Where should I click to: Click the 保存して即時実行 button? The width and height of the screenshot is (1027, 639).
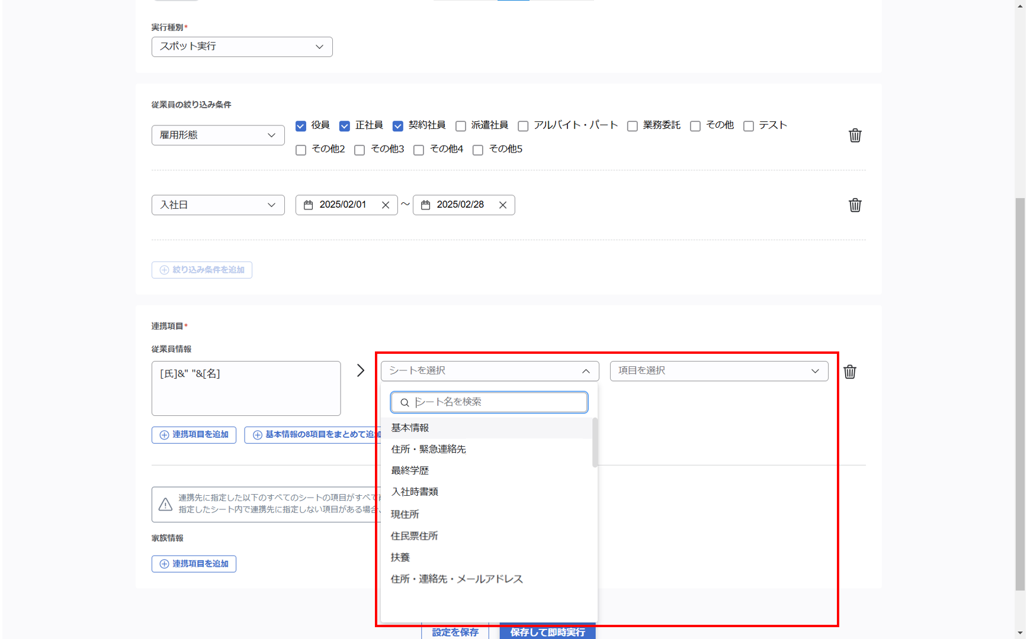548,631
